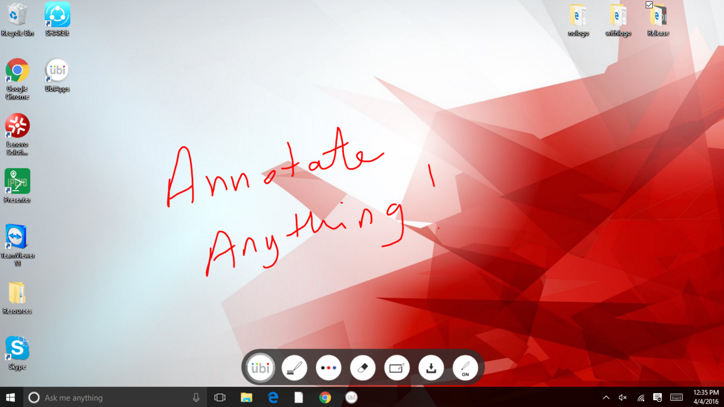Screen dimensions: 724x407
Task: Select the TeamViewer 11 desktop shortcut
Action: click(x=17, y=246)
